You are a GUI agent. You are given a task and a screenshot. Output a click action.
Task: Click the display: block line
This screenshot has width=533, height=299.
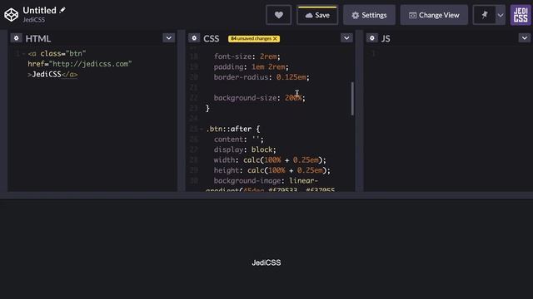tap(245, 149)
